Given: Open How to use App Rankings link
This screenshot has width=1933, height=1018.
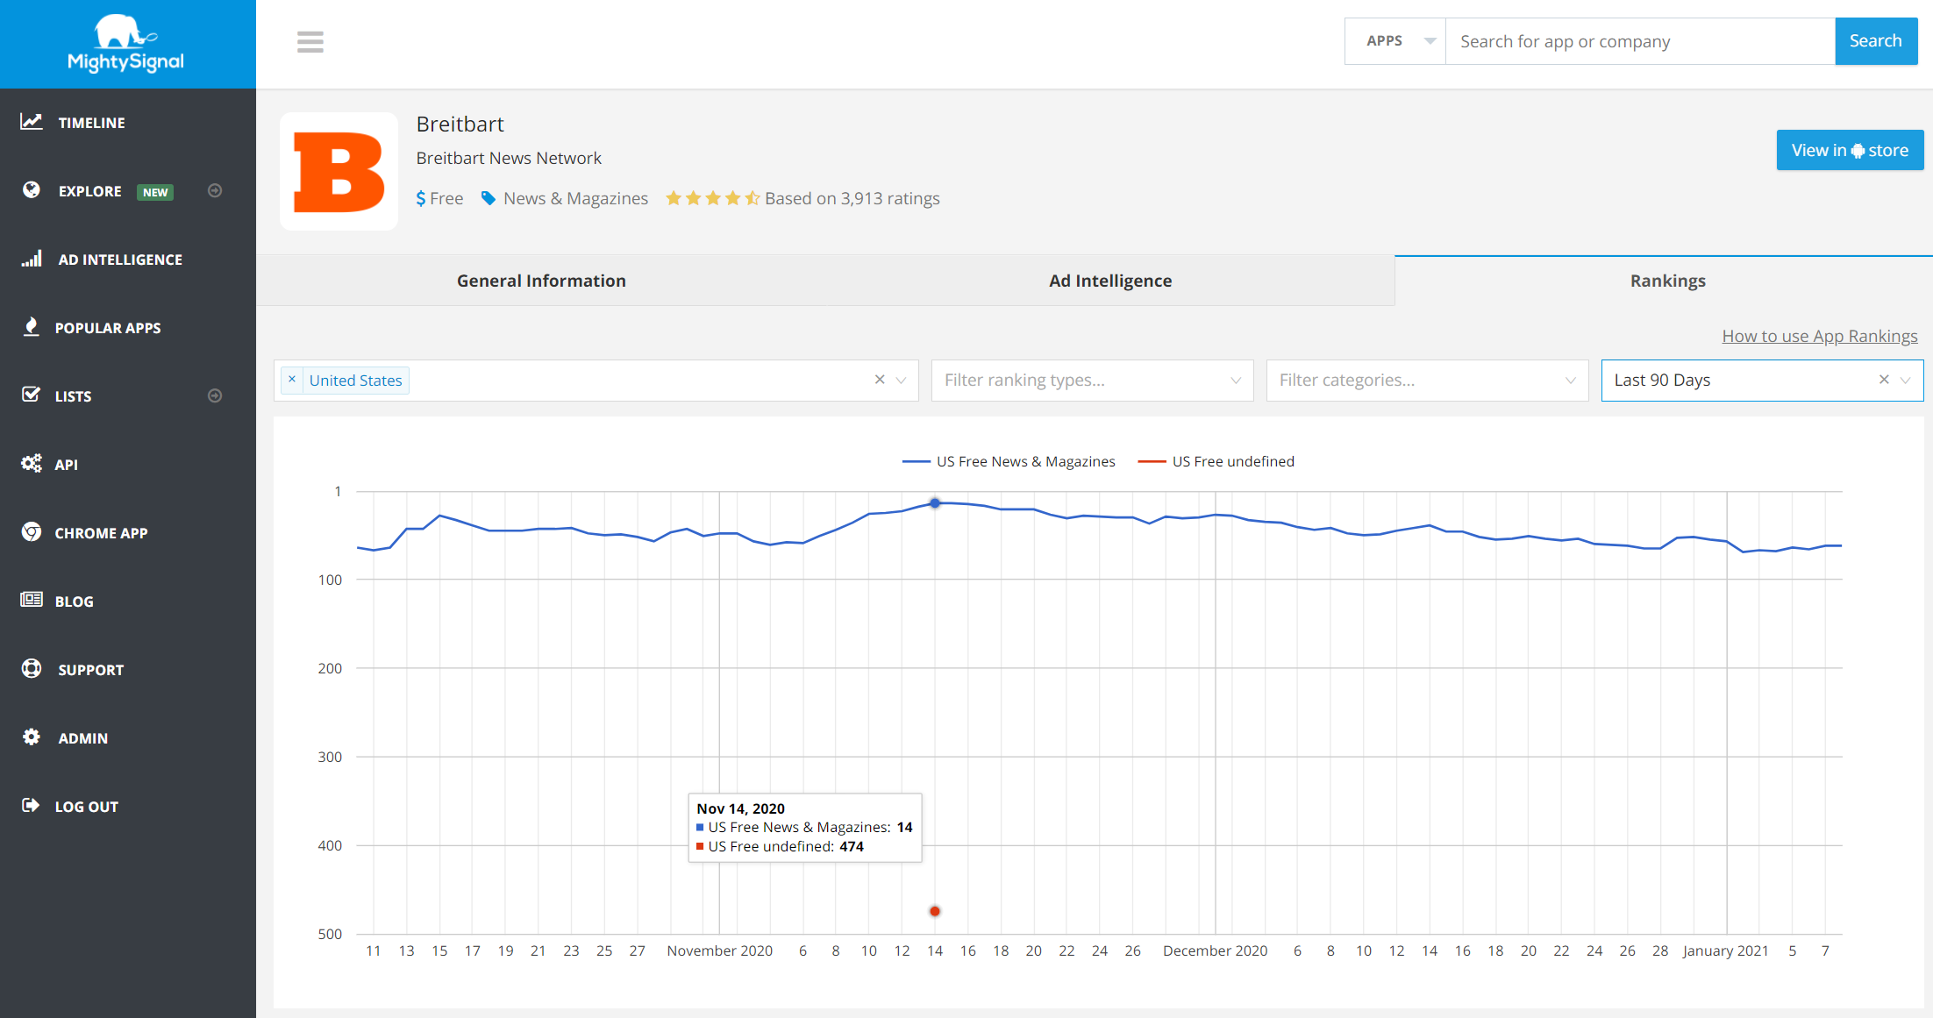Looking at the screenshot, I should (1819, 336).
